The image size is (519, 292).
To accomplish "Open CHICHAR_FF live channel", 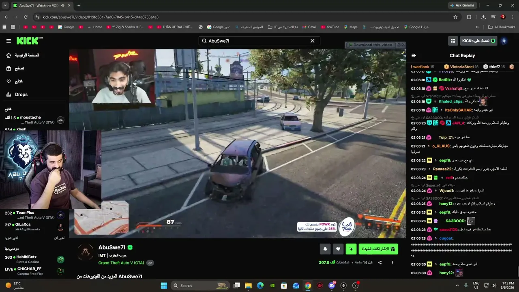I will coord(34,271).
